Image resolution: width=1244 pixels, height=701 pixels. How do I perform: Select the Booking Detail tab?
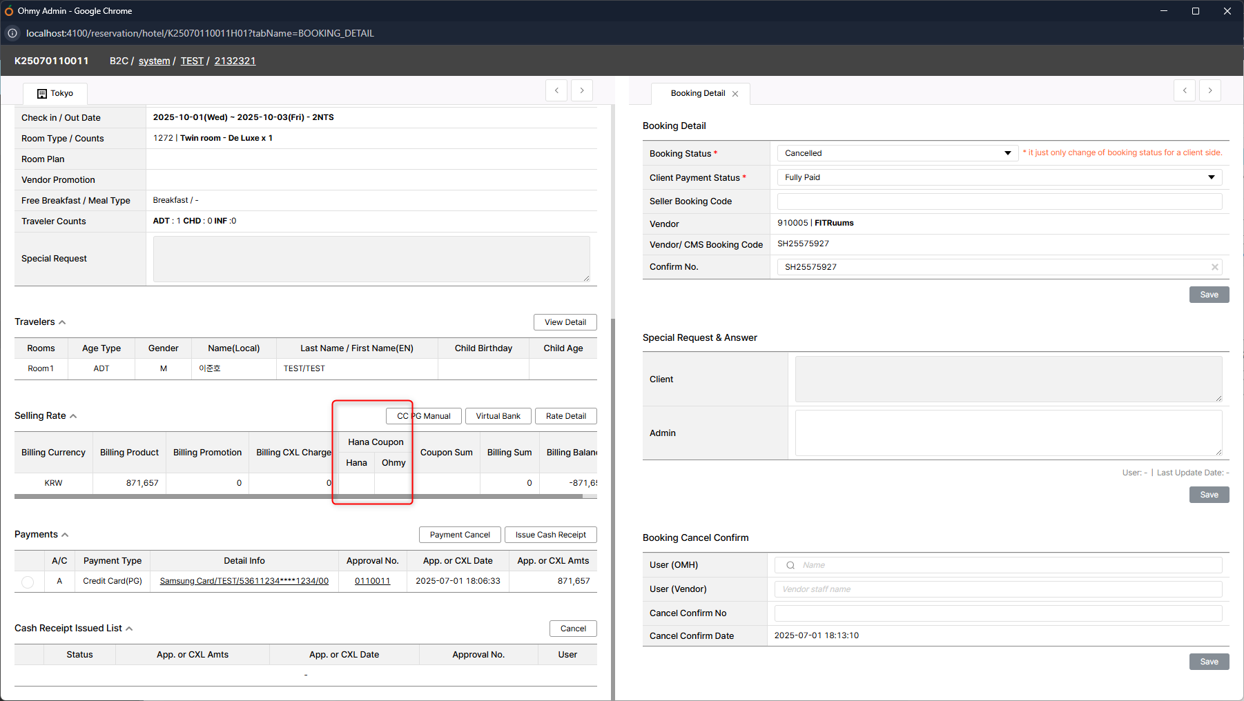tap(697, 93)
